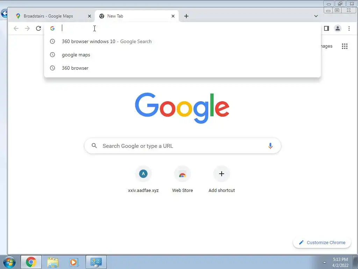Open the Web Store shortcut

(182, 179)
